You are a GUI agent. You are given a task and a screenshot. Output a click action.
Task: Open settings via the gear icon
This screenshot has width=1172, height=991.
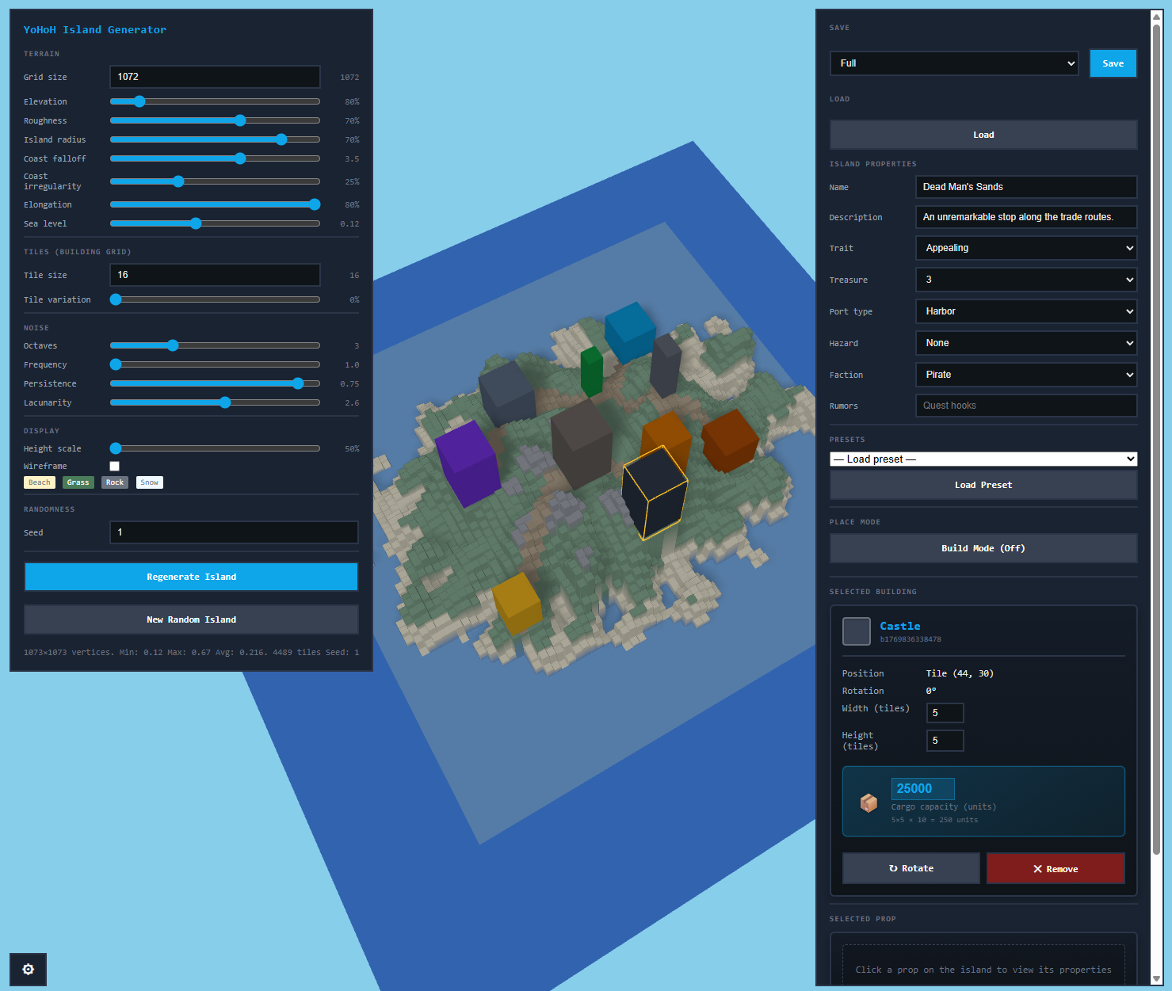28,970
